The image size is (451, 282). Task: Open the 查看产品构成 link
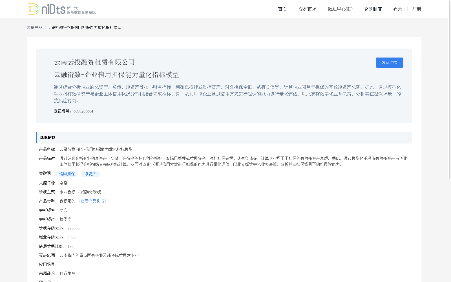pyautogui.click(x=92, y=201)
